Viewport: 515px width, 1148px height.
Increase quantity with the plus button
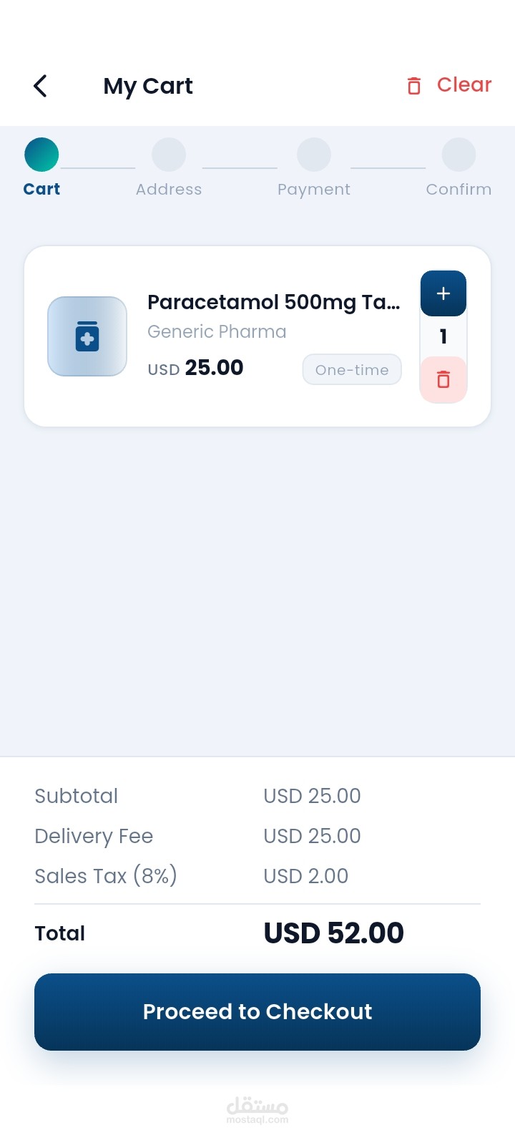pyautogui.click(x=443, y=293)
